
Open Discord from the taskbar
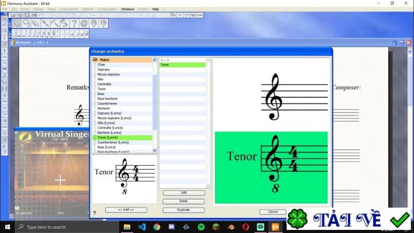tap(172, 227)
